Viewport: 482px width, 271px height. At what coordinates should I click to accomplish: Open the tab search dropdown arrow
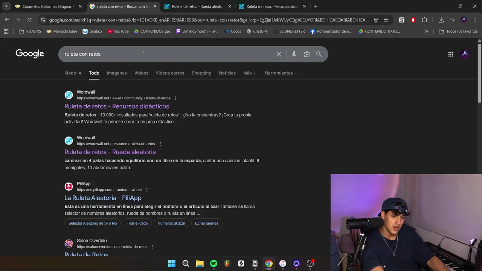(6, 6)
